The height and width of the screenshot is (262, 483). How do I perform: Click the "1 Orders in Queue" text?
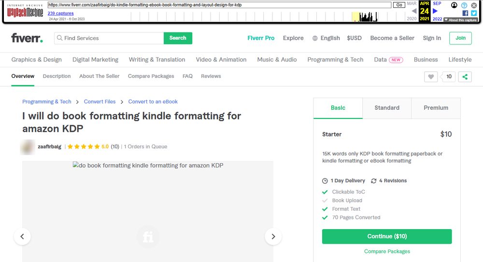click(x=145, y=146)
